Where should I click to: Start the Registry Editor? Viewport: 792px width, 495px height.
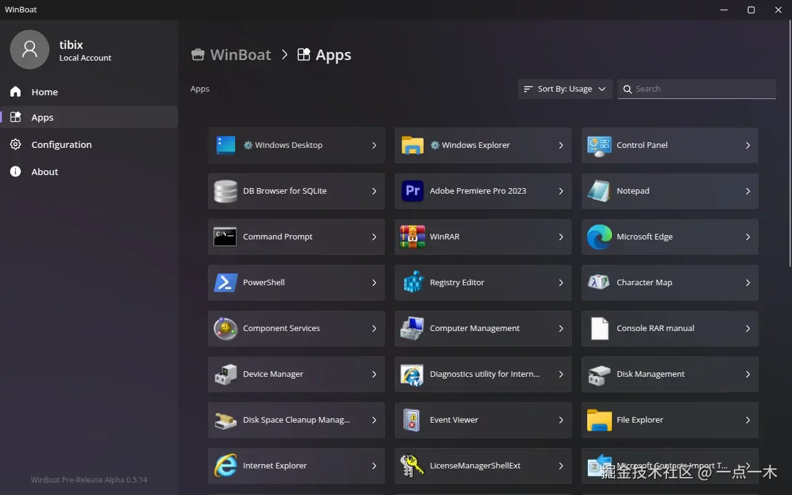pos(483,283)
